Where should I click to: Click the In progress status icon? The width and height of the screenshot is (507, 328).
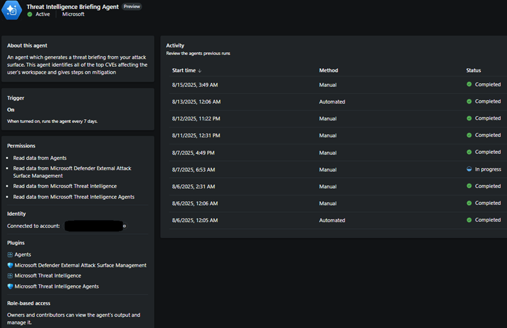tap(469, 169)
